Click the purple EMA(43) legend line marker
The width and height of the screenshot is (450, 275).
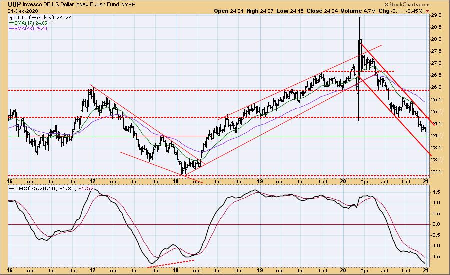pos(12,29)
